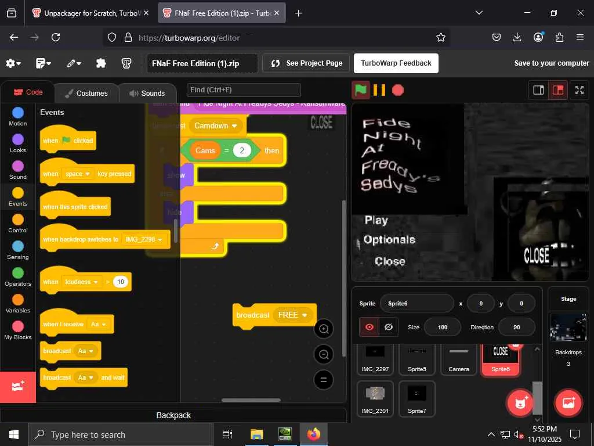594x446 pixels.
Task: Select the Variables block category
Action: point(18,303)
